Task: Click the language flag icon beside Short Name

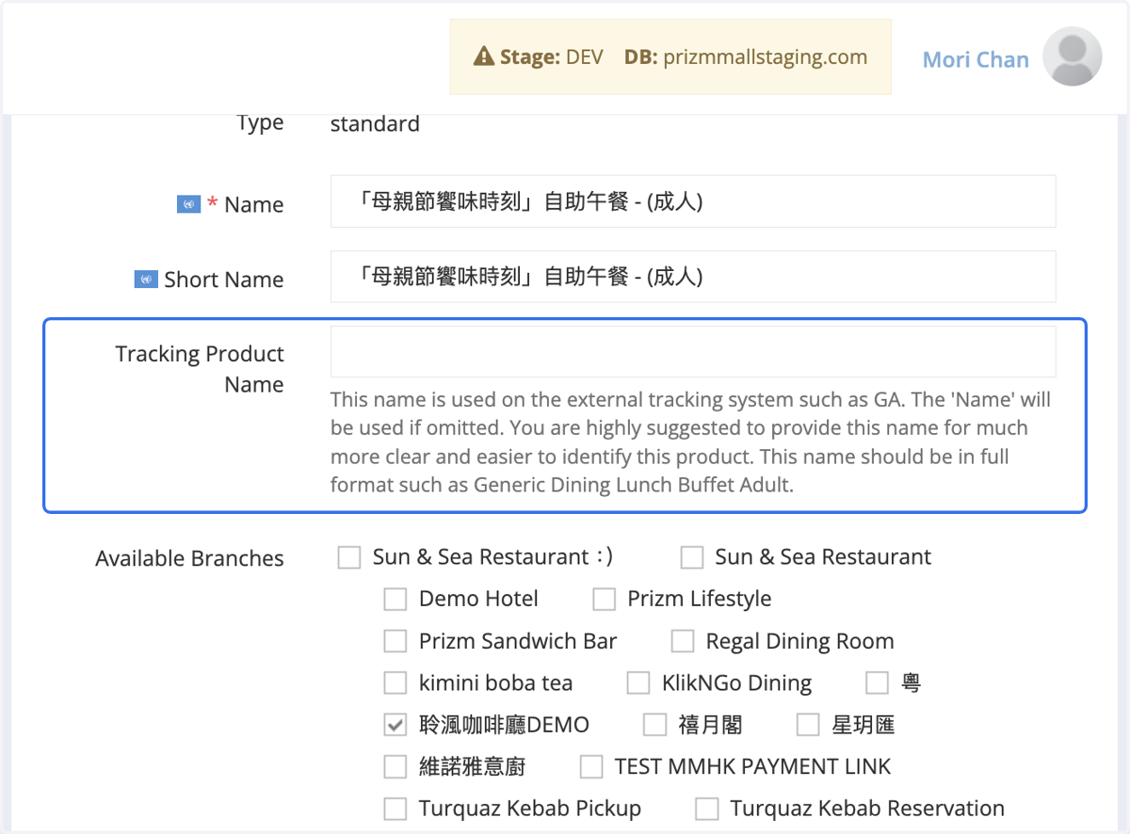Action: point(146,280)
